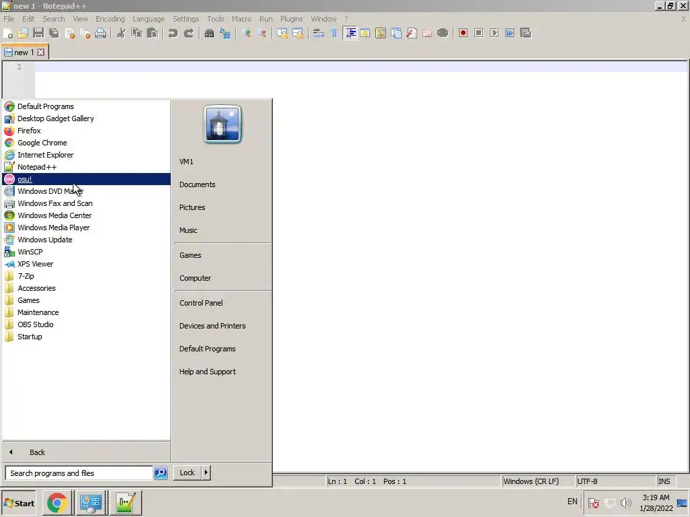Open Internet Explorer from the programs list
This screenshot has width=690, height=517.
click(86, 155)
